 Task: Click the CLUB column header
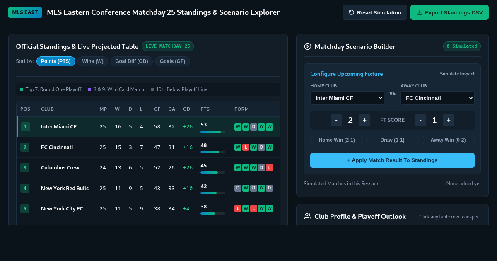point(47,109)
